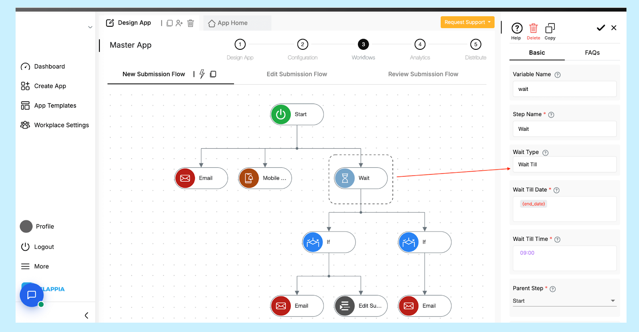Open the Parent Step dropdown
Screen dimensions: 639x332
[x=564, y=301]
